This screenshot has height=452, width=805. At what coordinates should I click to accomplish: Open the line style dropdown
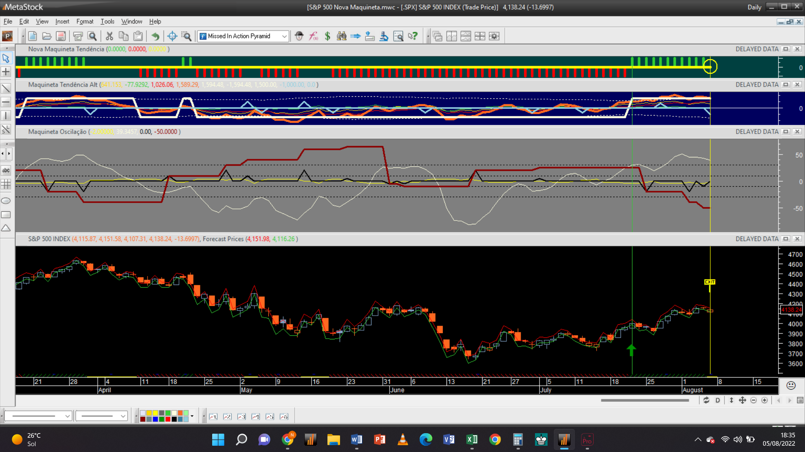point(67,416)
